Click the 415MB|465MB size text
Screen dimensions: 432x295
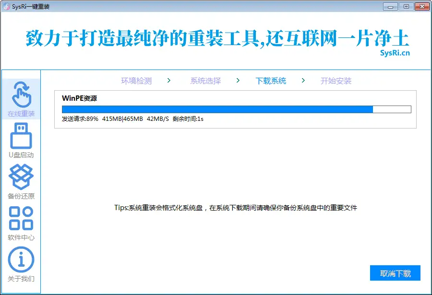[122, 118]
